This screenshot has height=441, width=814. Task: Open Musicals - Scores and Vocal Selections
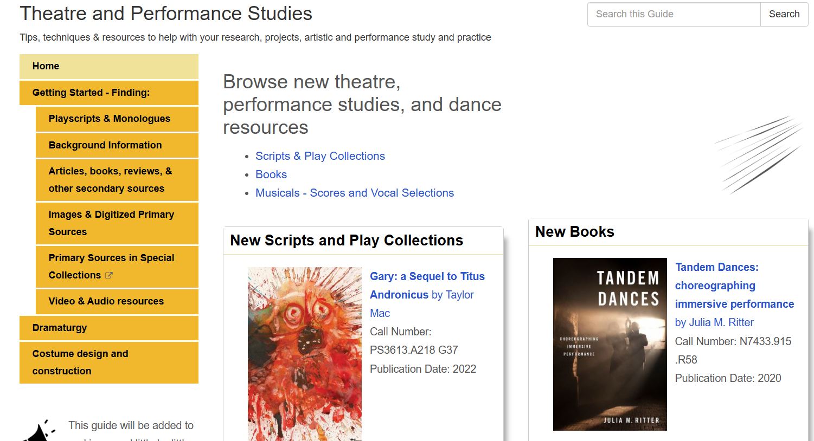coord(355,193)
